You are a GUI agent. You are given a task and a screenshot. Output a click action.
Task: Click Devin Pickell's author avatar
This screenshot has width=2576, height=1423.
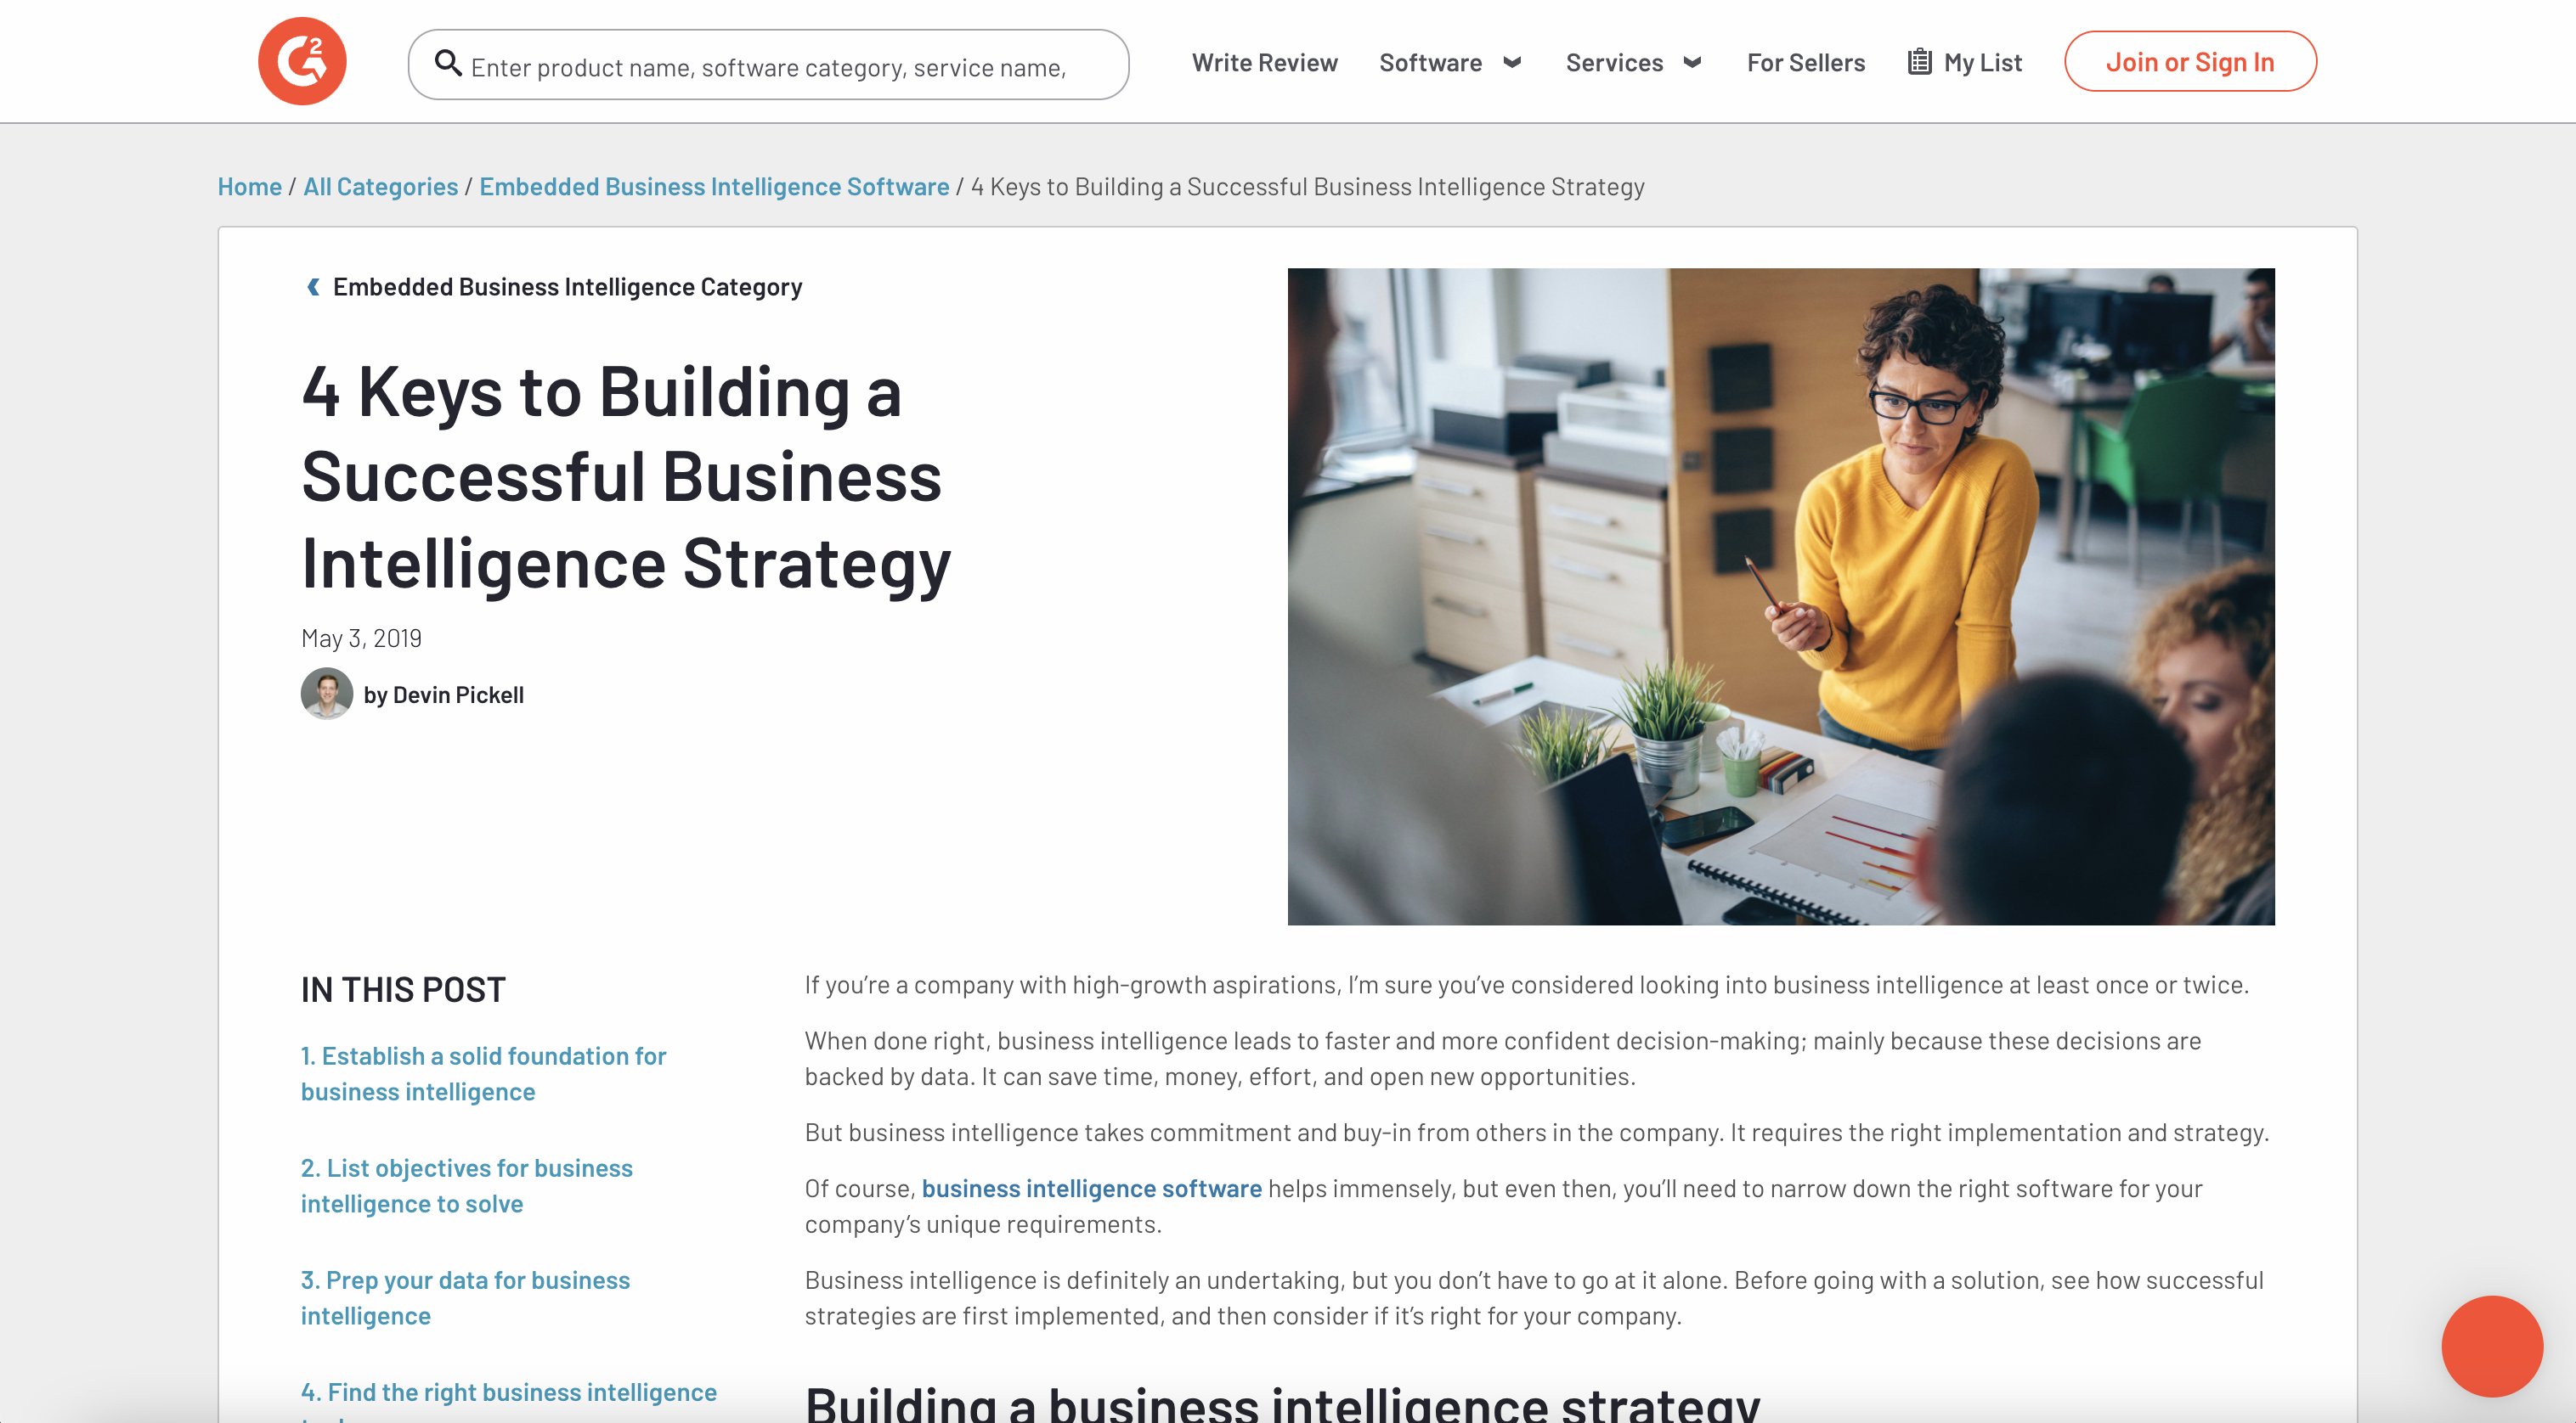[x=327, y=694]
